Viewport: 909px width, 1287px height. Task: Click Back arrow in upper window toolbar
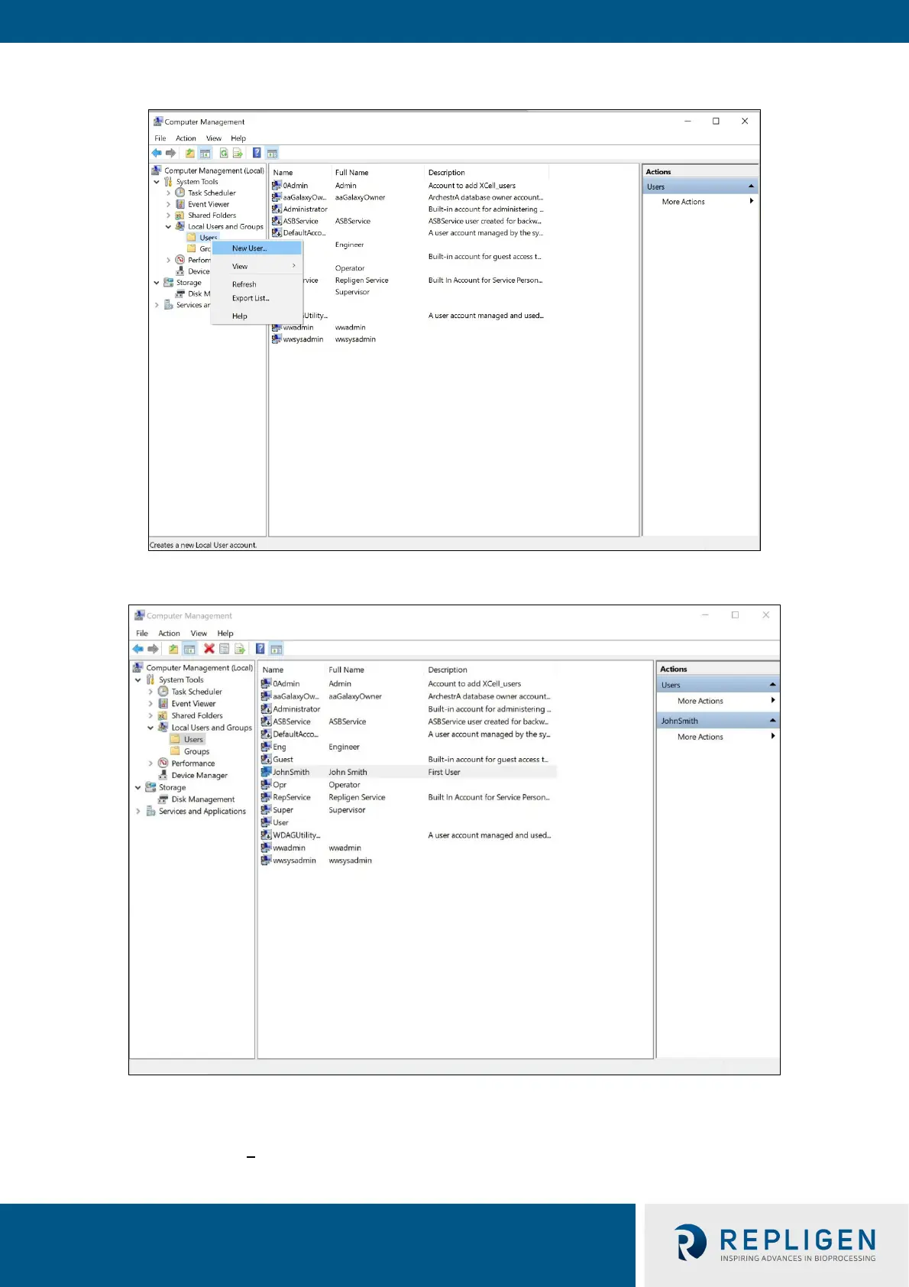pyautogui.click(x=157, y=153)
